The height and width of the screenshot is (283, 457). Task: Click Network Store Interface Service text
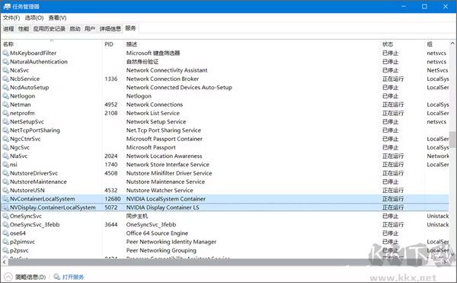coord(168,165)
